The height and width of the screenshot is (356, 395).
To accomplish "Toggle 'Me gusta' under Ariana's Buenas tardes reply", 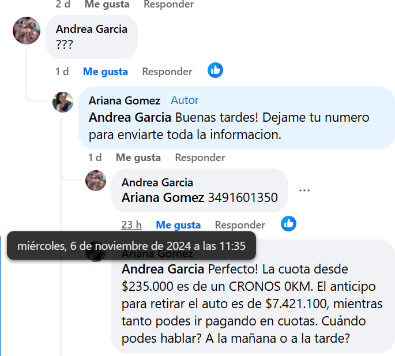I will click(138, 158).
